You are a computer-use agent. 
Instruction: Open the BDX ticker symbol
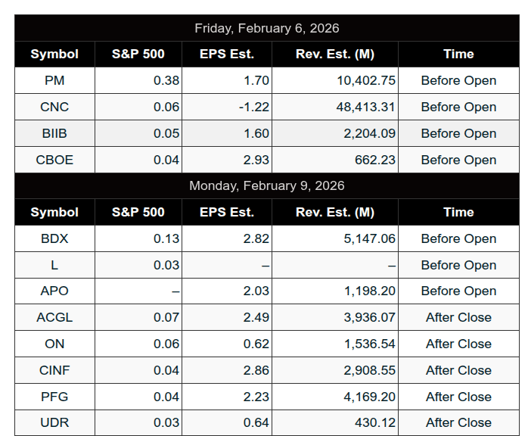(x=54, y=239)
